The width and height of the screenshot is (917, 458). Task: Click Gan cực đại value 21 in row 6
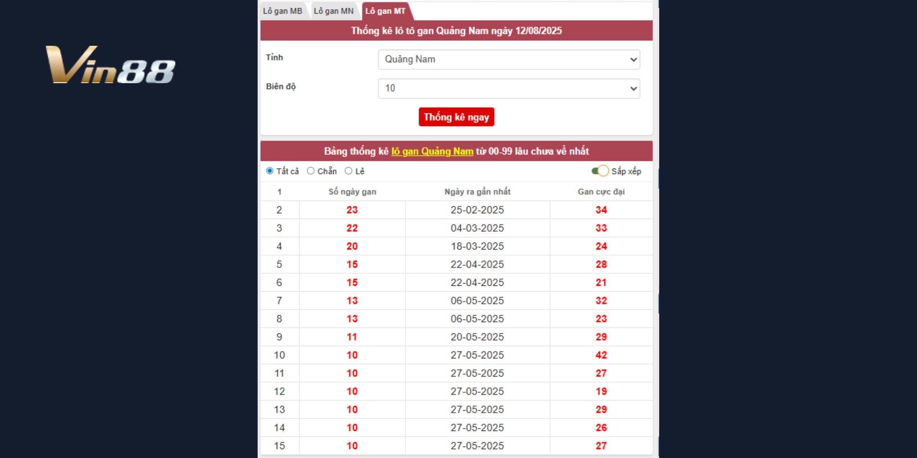point(601,282)
